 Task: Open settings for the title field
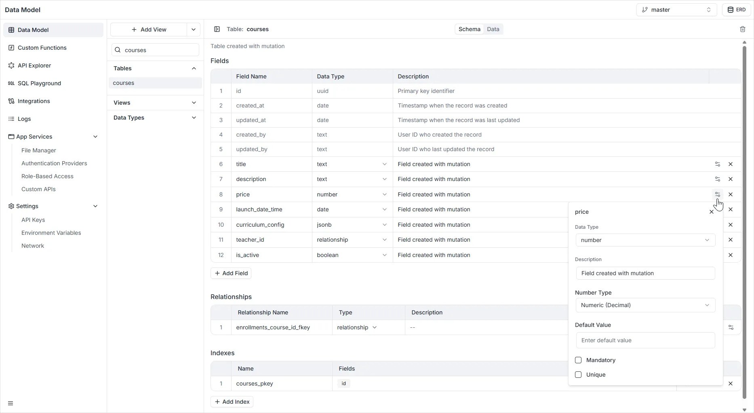(x=717, y=164)
